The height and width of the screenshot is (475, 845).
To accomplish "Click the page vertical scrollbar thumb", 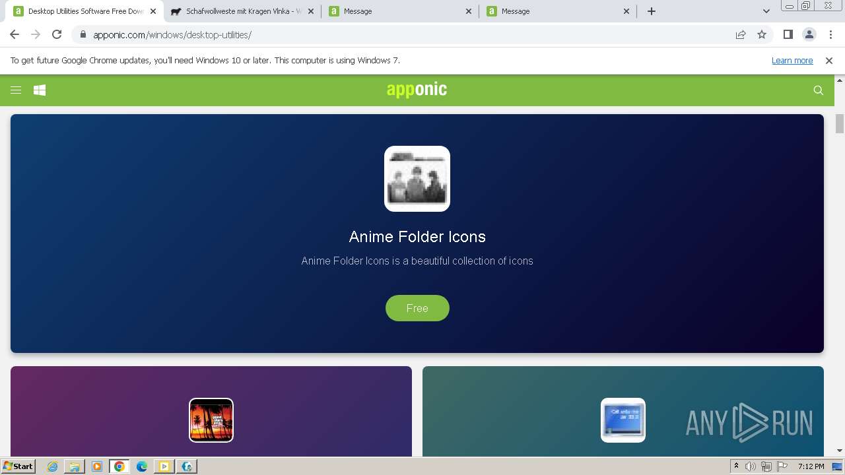I will point(840,123).
